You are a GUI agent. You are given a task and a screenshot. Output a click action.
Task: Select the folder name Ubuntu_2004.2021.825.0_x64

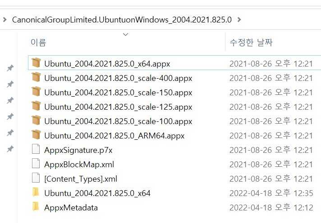pyautogui.click(x=97, y=193)
